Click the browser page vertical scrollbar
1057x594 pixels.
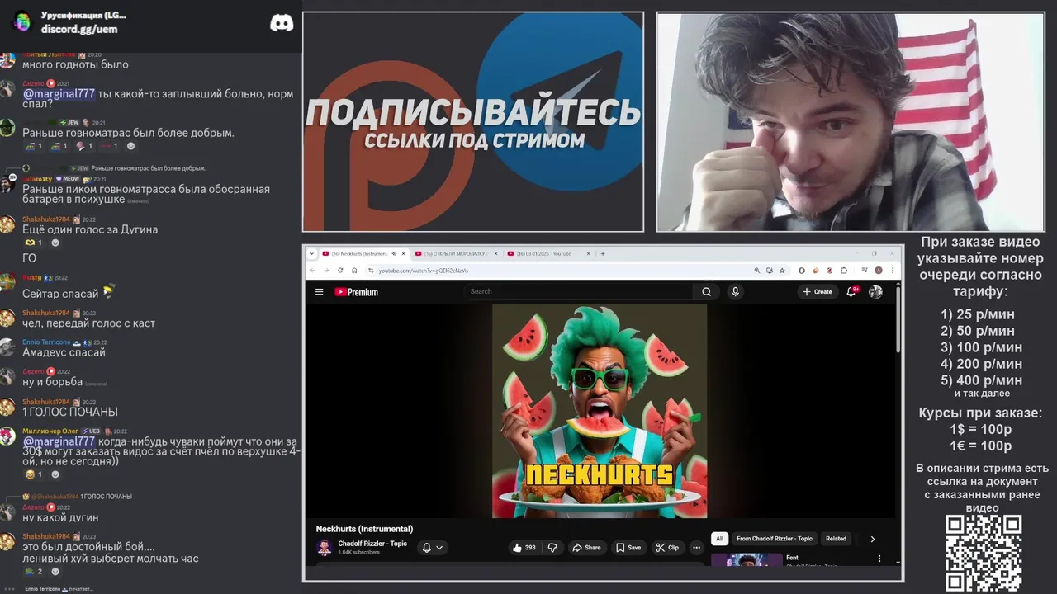coord(898,322)
